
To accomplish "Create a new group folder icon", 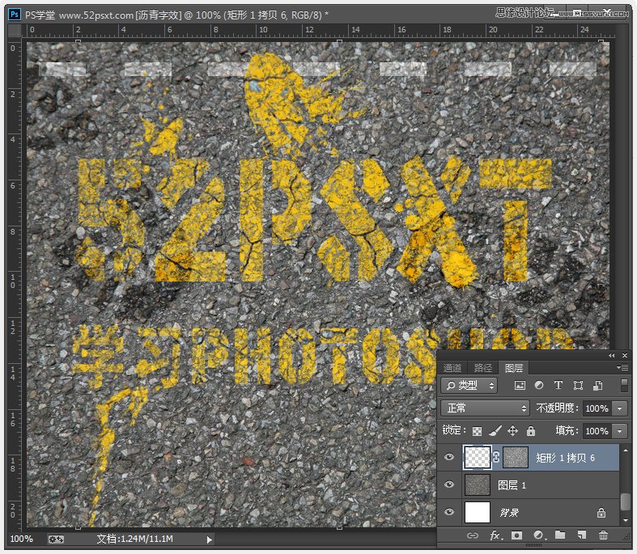I will click(560, 535).
